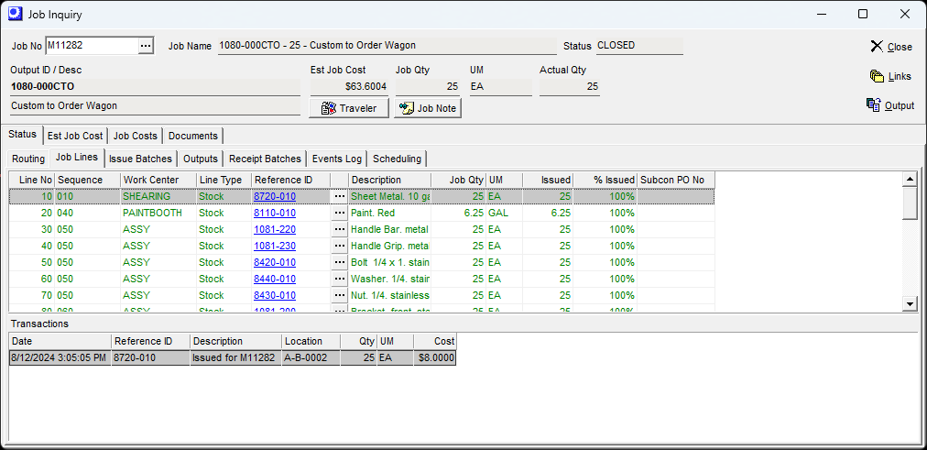Click the Output button
The image size is (927, 450).
pyautogui.click(x=890, y=105)
